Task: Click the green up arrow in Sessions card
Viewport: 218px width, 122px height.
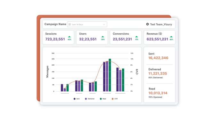Action: pyautogui.click(x=69, y=37)
